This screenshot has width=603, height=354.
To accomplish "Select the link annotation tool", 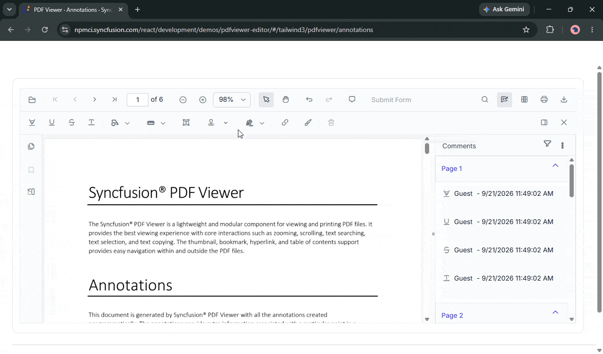I will click(285, 122).
